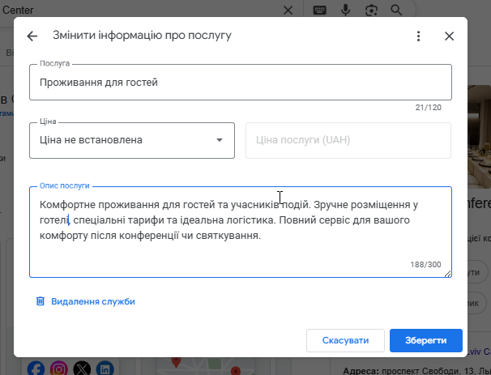Click the Зберегти button
This screenshot has width=491, height=375.
pyautogui.click(x=426, y=340)
